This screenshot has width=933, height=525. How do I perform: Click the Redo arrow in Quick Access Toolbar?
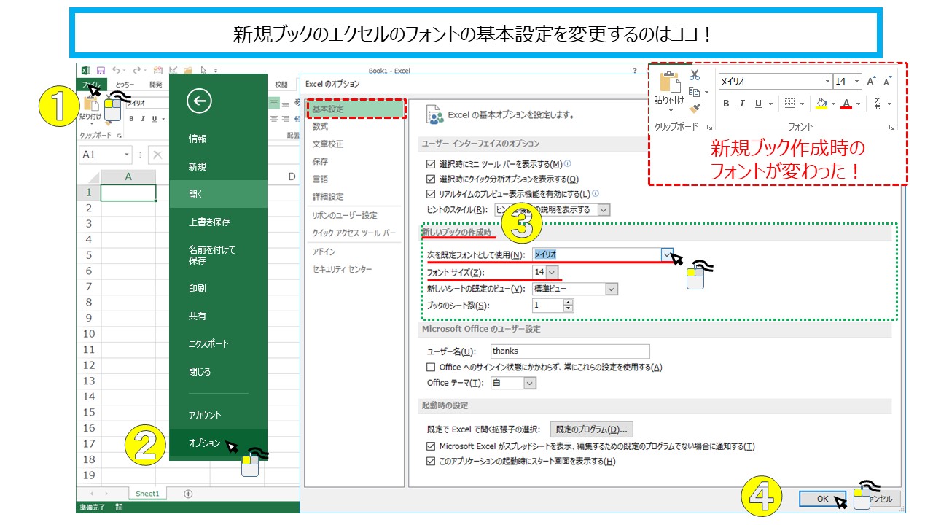pos(136,71)
